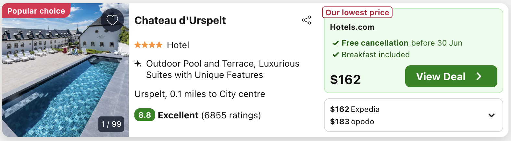Select the $183 opodo offer

[x=352, y=122]
